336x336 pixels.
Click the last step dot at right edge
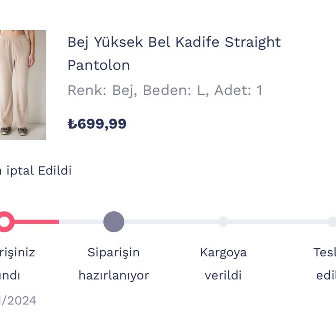pos(332,222)
